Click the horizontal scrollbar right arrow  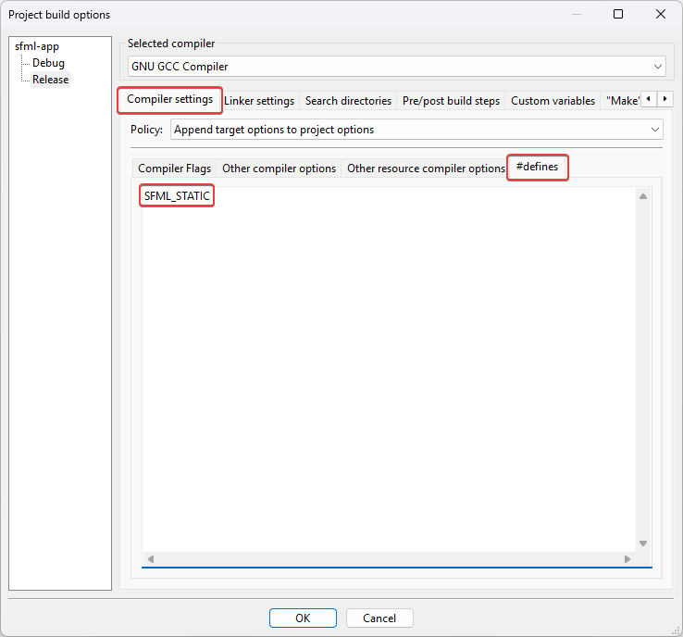627,558
